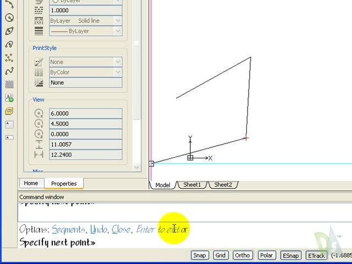Open the PrintStyle None dropdown
Viewport: 352px width, 264px height.
coord(118,62)
